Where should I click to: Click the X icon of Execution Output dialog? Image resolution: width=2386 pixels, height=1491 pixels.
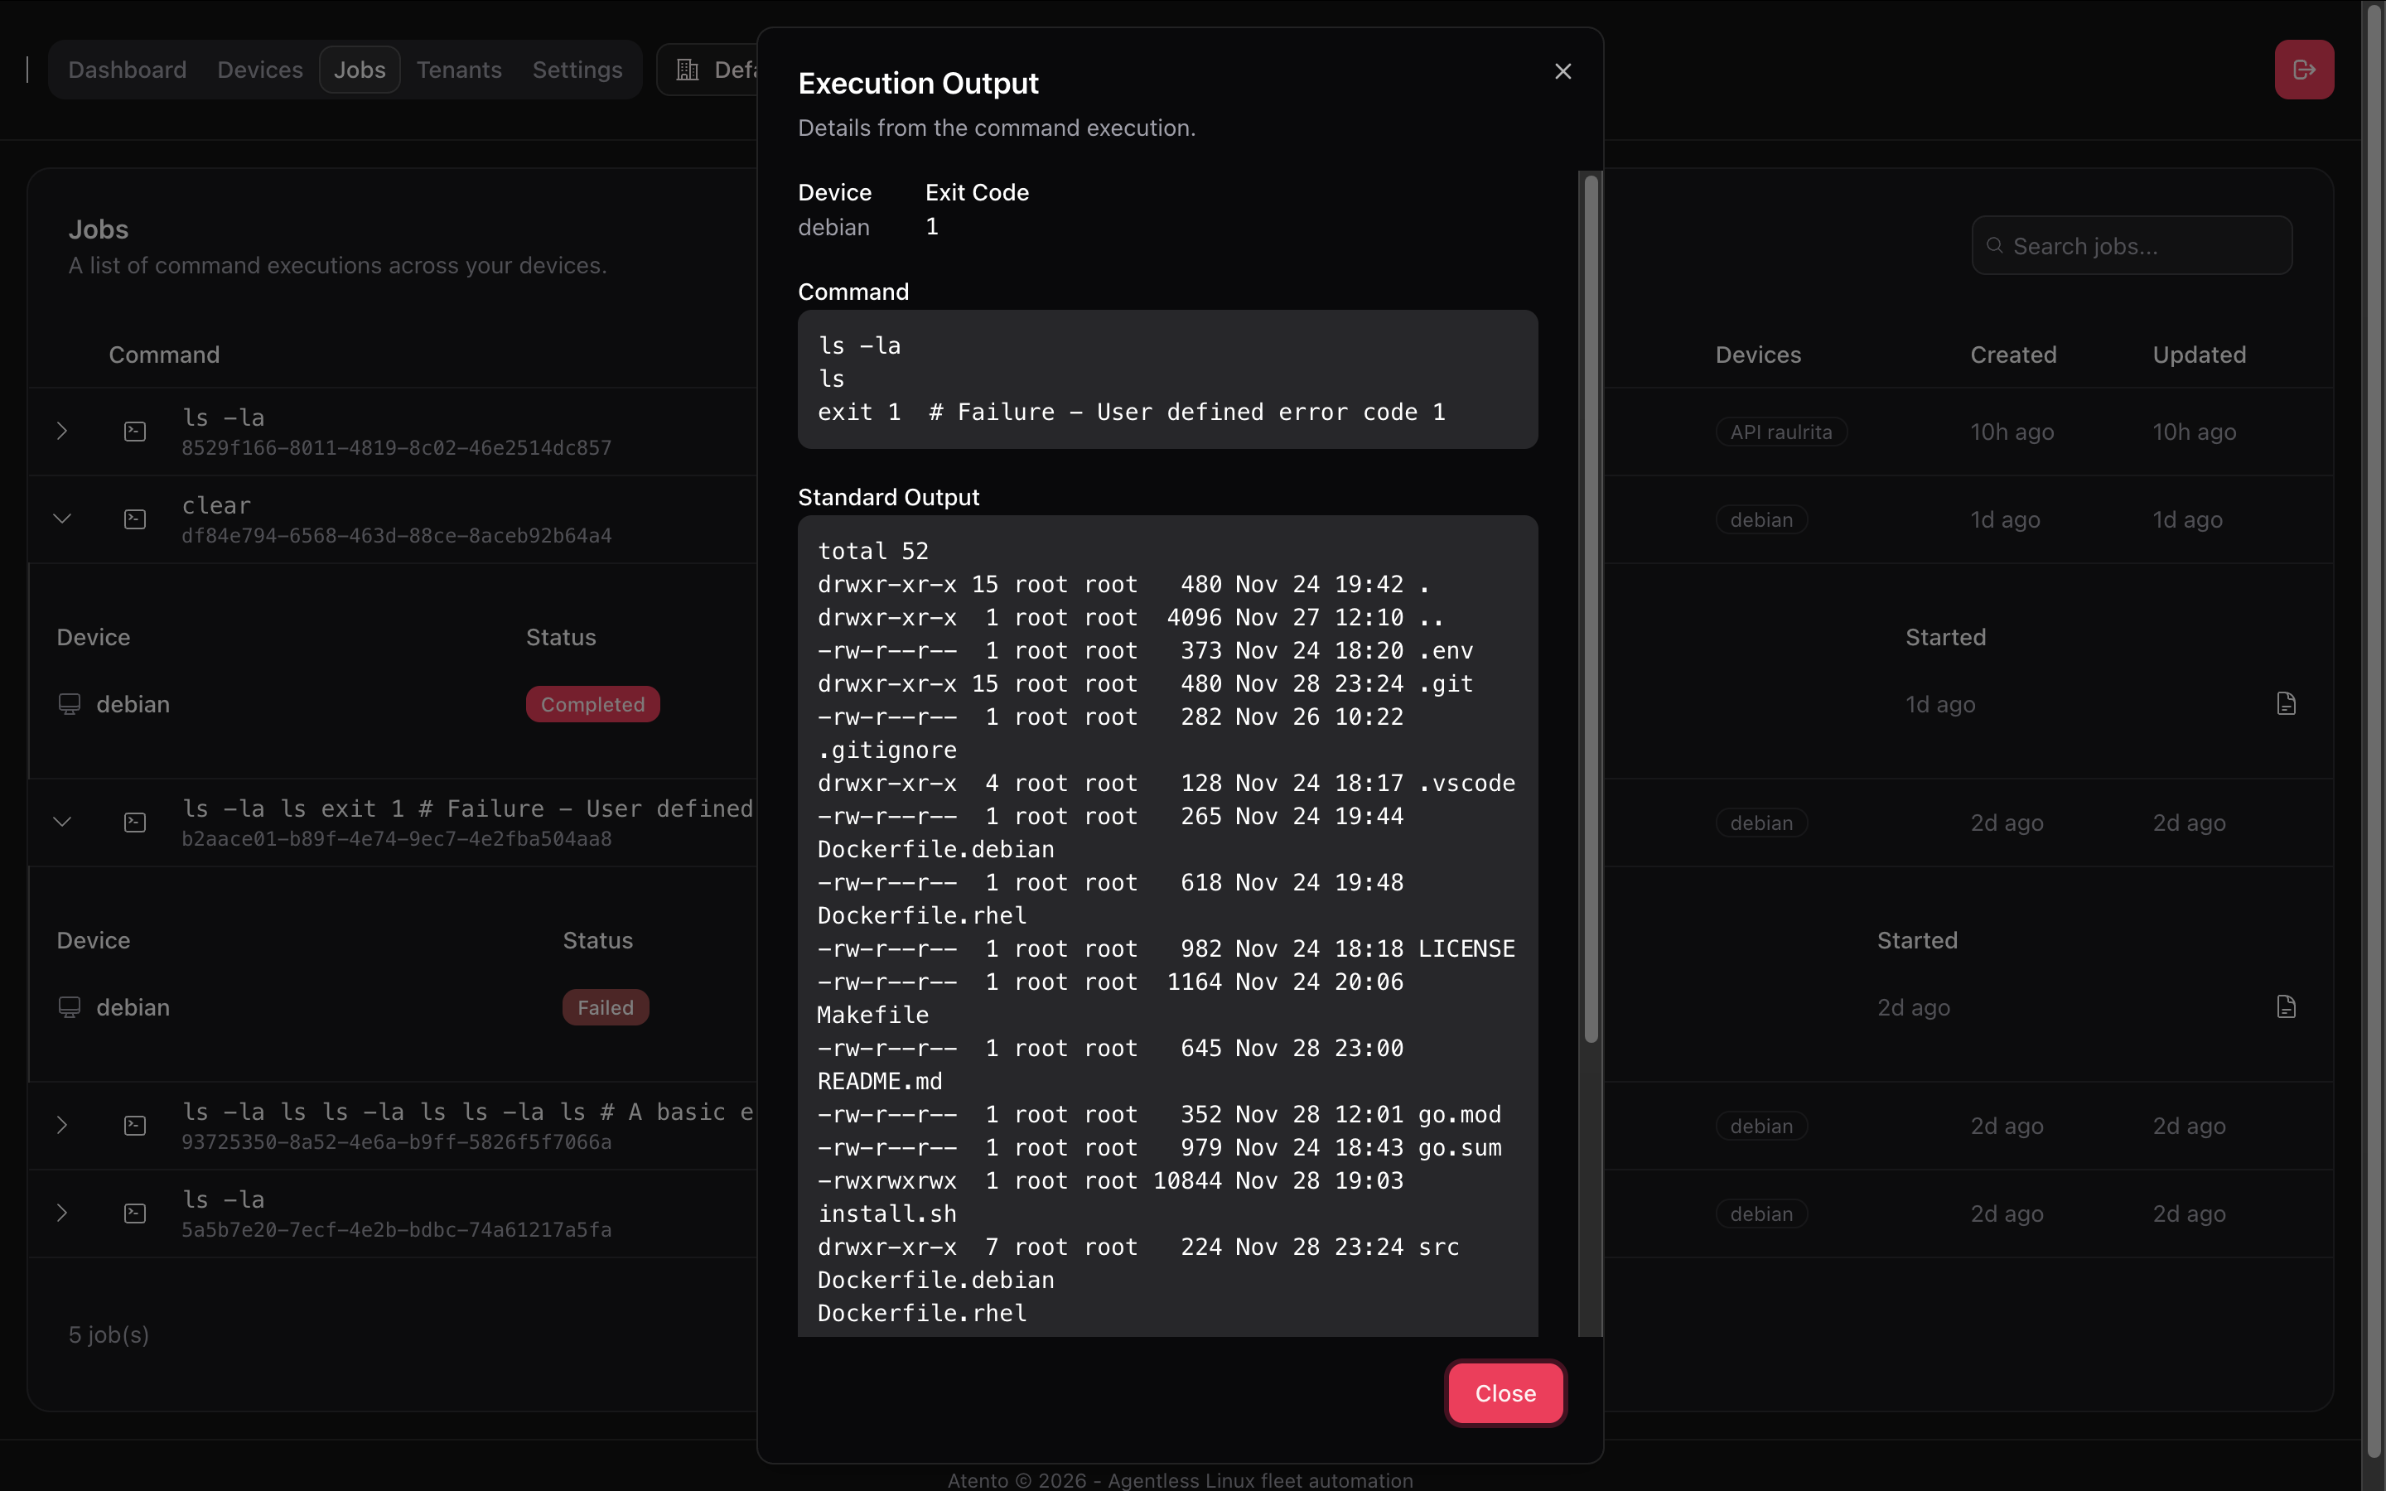(x=1562, y=71)
